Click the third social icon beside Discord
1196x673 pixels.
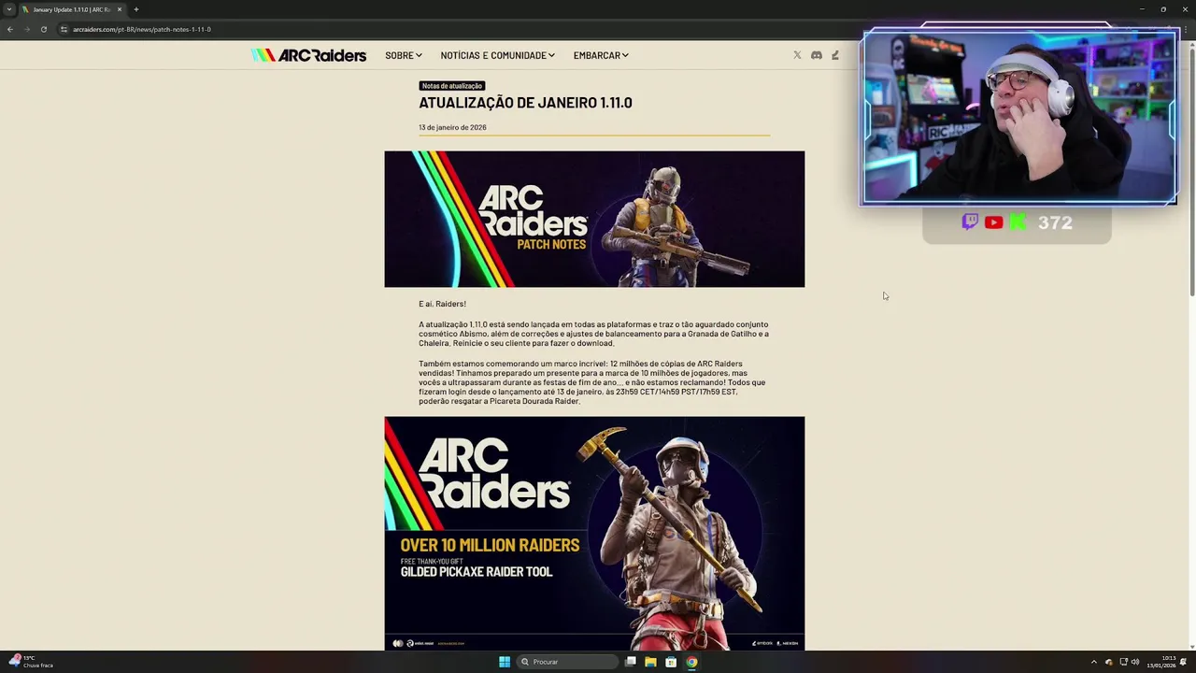[835, 55]
